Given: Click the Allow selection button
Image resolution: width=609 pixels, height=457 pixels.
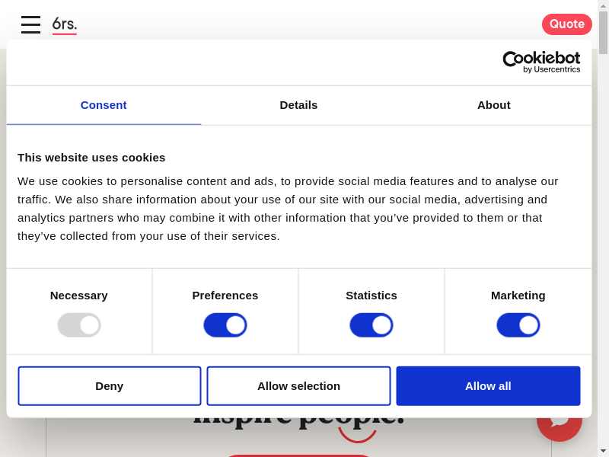Looking at the screenshot, I should click(298, 386).
